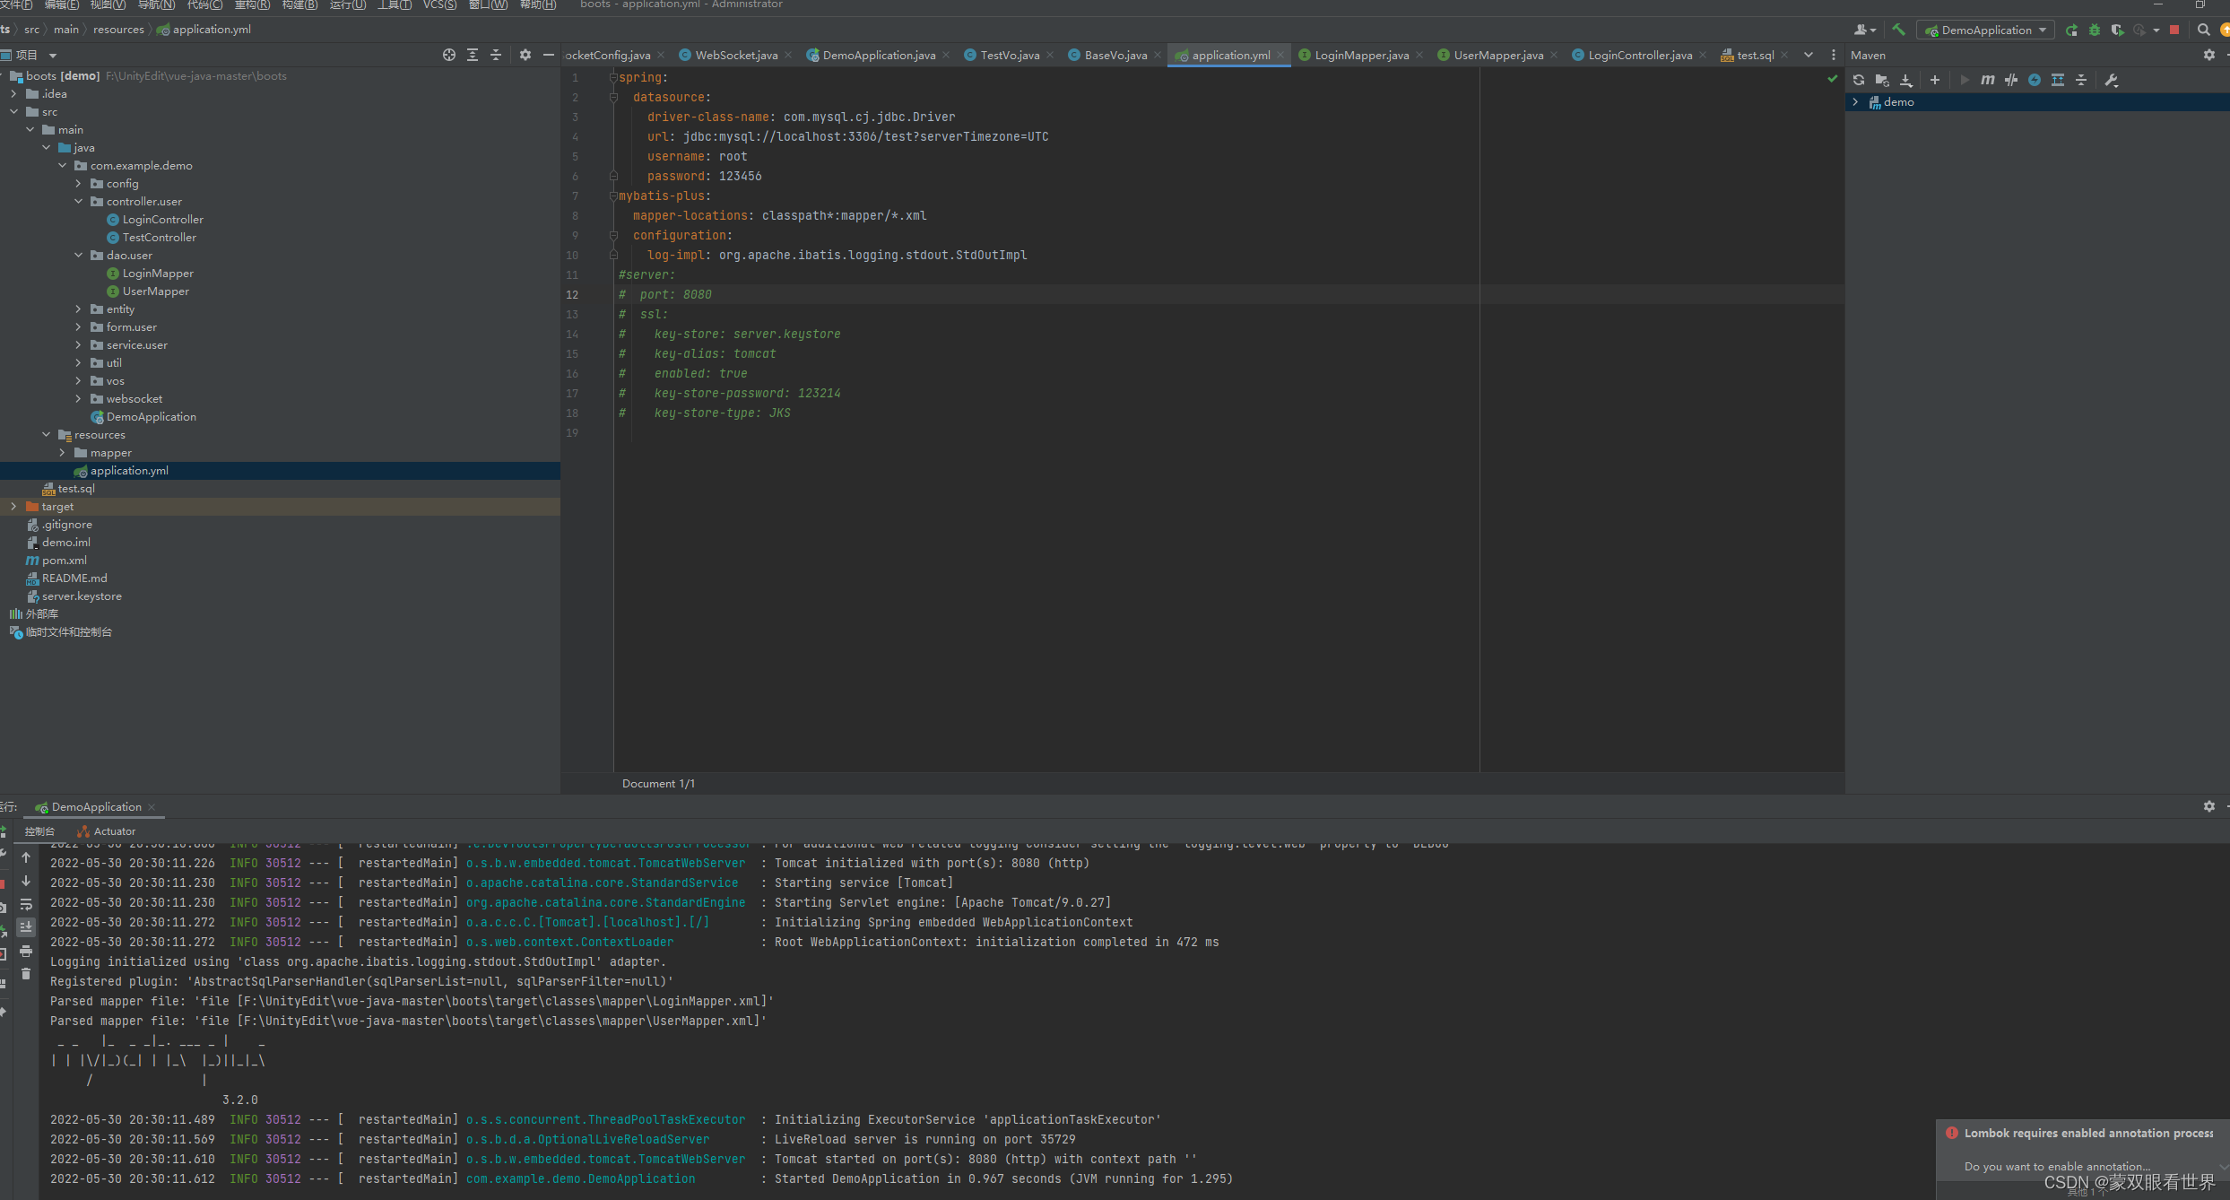This screenshot has width=2230, height=1200.
Task: Click Execute Maven Goal 'm' icon
Action: click(1988, 80)
